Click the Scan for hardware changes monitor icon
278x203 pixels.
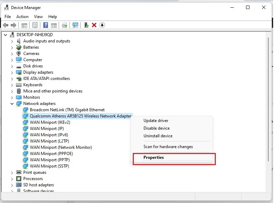pos(75,25)
